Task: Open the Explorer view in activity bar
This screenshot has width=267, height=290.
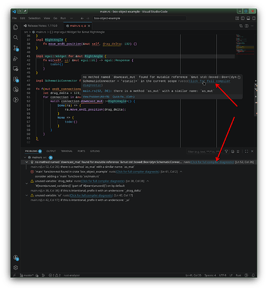Action: (x=16, y=27)
